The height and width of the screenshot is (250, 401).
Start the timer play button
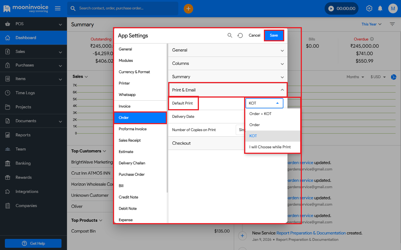[x=331, y=9]
